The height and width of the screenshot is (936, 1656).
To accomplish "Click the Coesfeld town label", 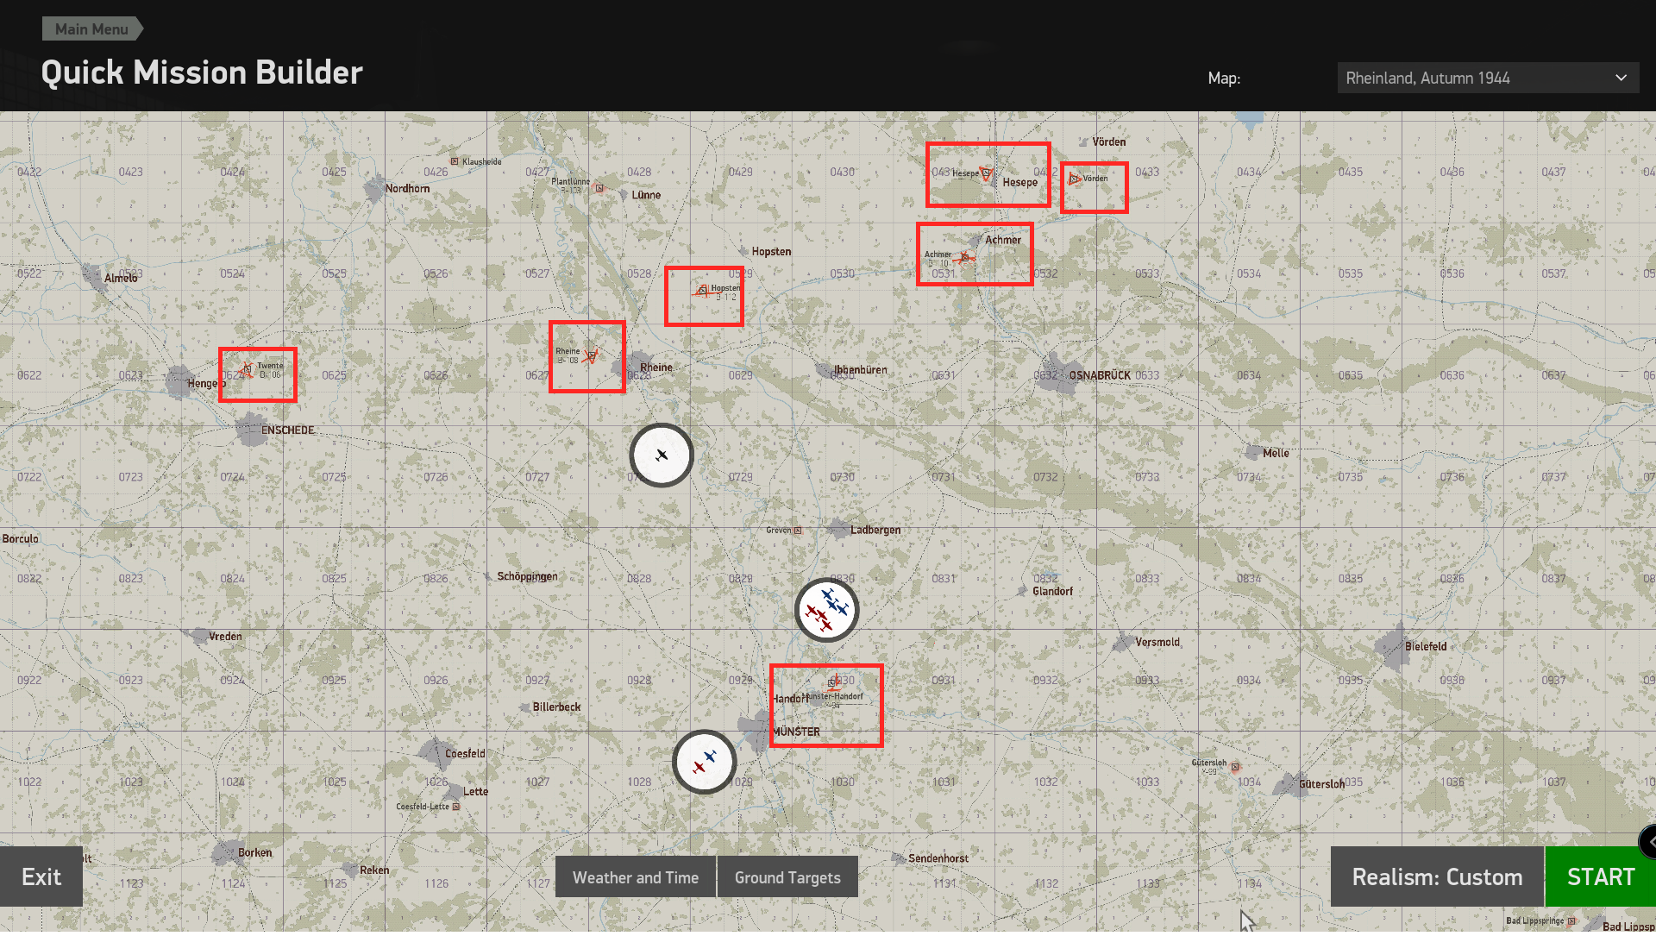I will pyautogui.click(x=465, y=754).
